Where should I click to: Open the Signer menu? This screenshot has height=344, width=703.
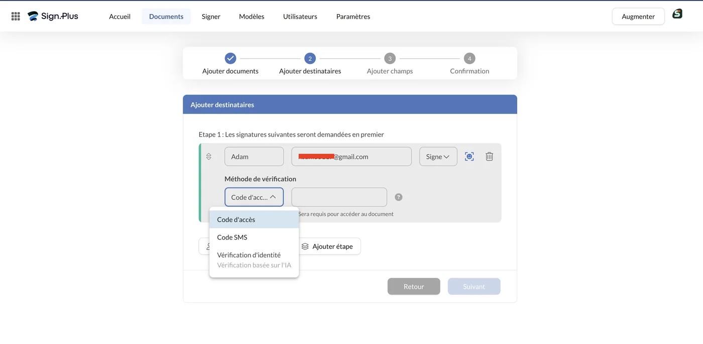coord(211,17)
